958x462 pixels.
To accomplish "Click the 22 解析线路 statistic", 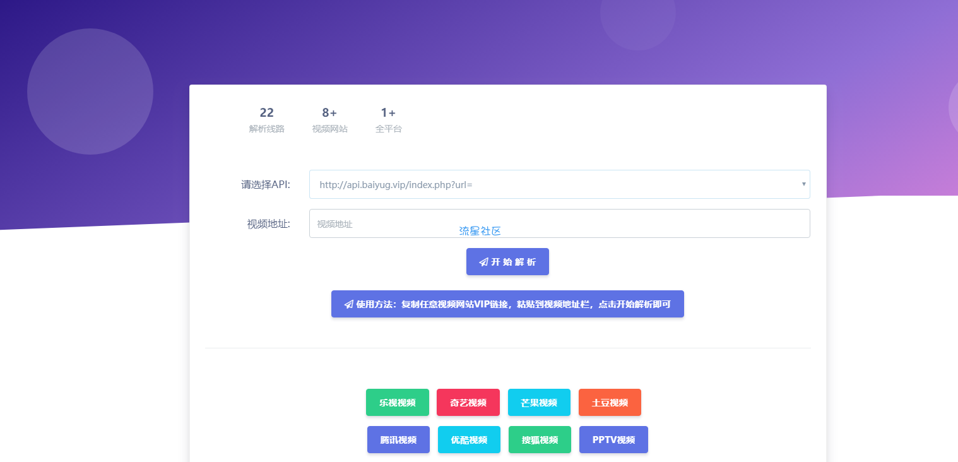I will [x=267, y=120].
